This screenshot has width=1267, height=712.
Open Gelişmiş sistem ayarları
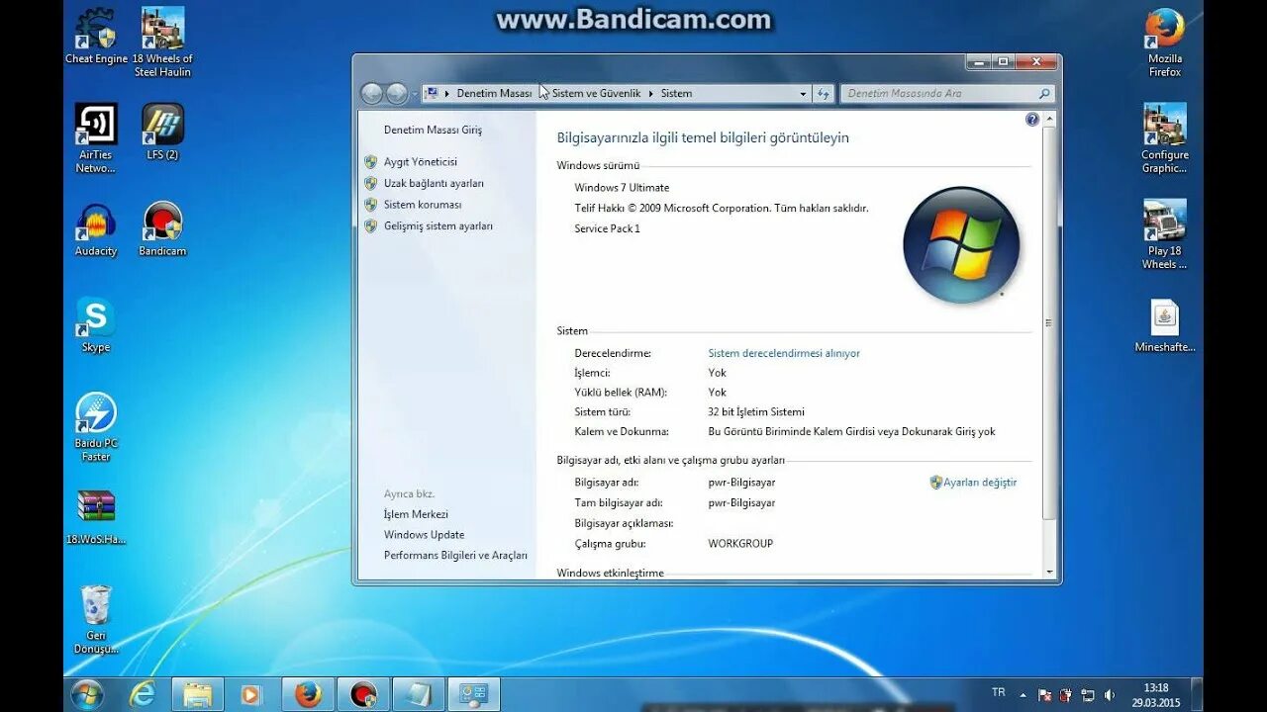point(439,226)
